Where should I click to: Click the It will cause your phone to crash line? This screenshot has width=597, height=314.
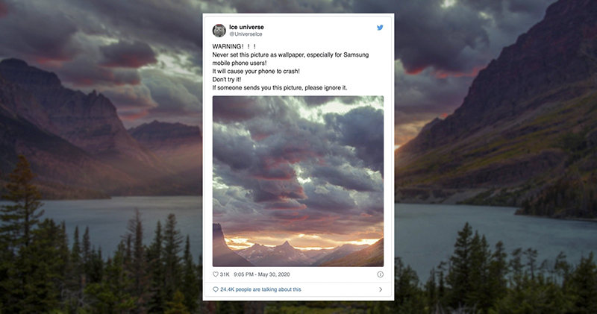[256, 71]
